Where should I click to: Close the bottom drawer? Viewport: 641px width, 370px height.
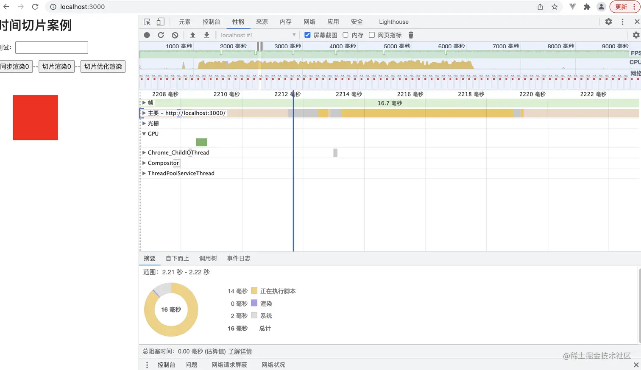tap(636, 364)
